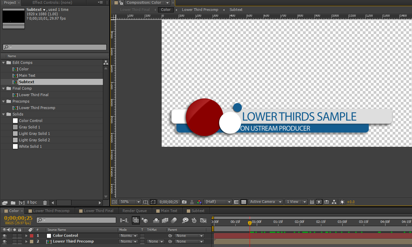Select Light Gray Solid 2 item
Screen dimensions: 412x247
(34, 140)
